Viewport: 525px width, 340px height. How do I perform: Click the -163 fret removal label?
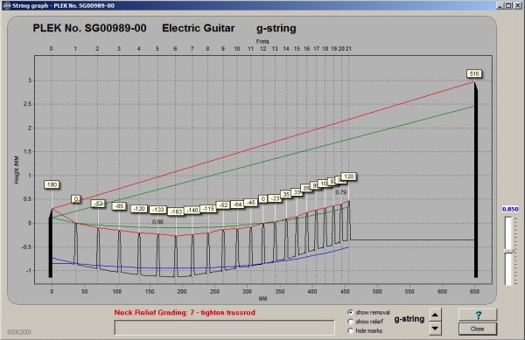pyautogui.click(x=176, y=212)
